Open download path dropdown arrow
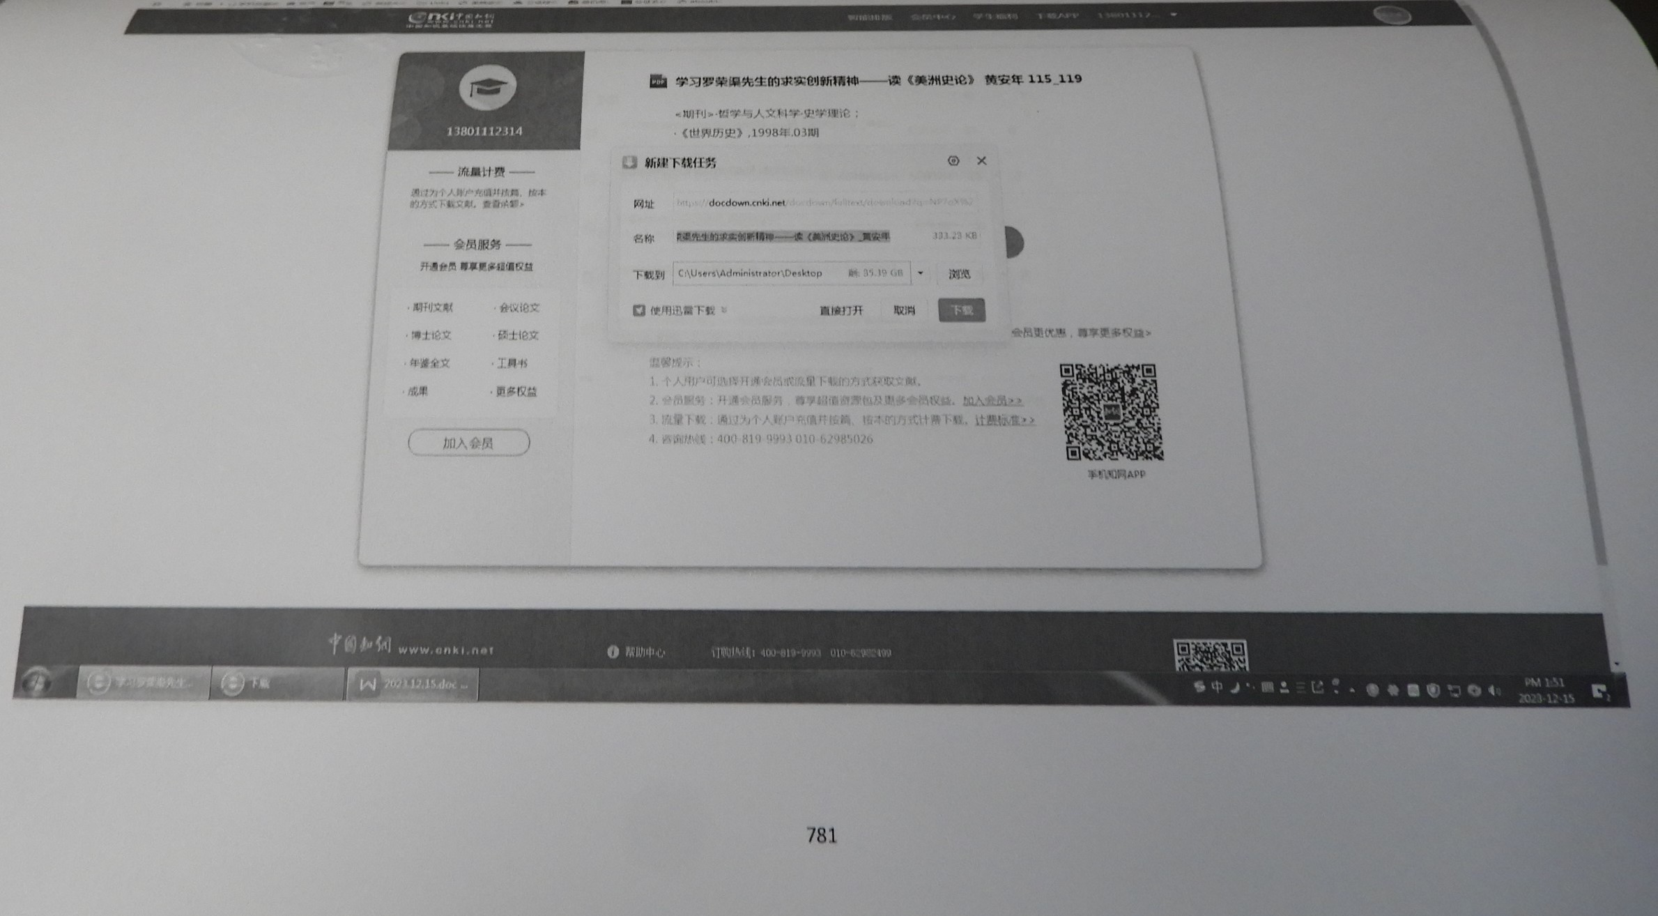 921,273
